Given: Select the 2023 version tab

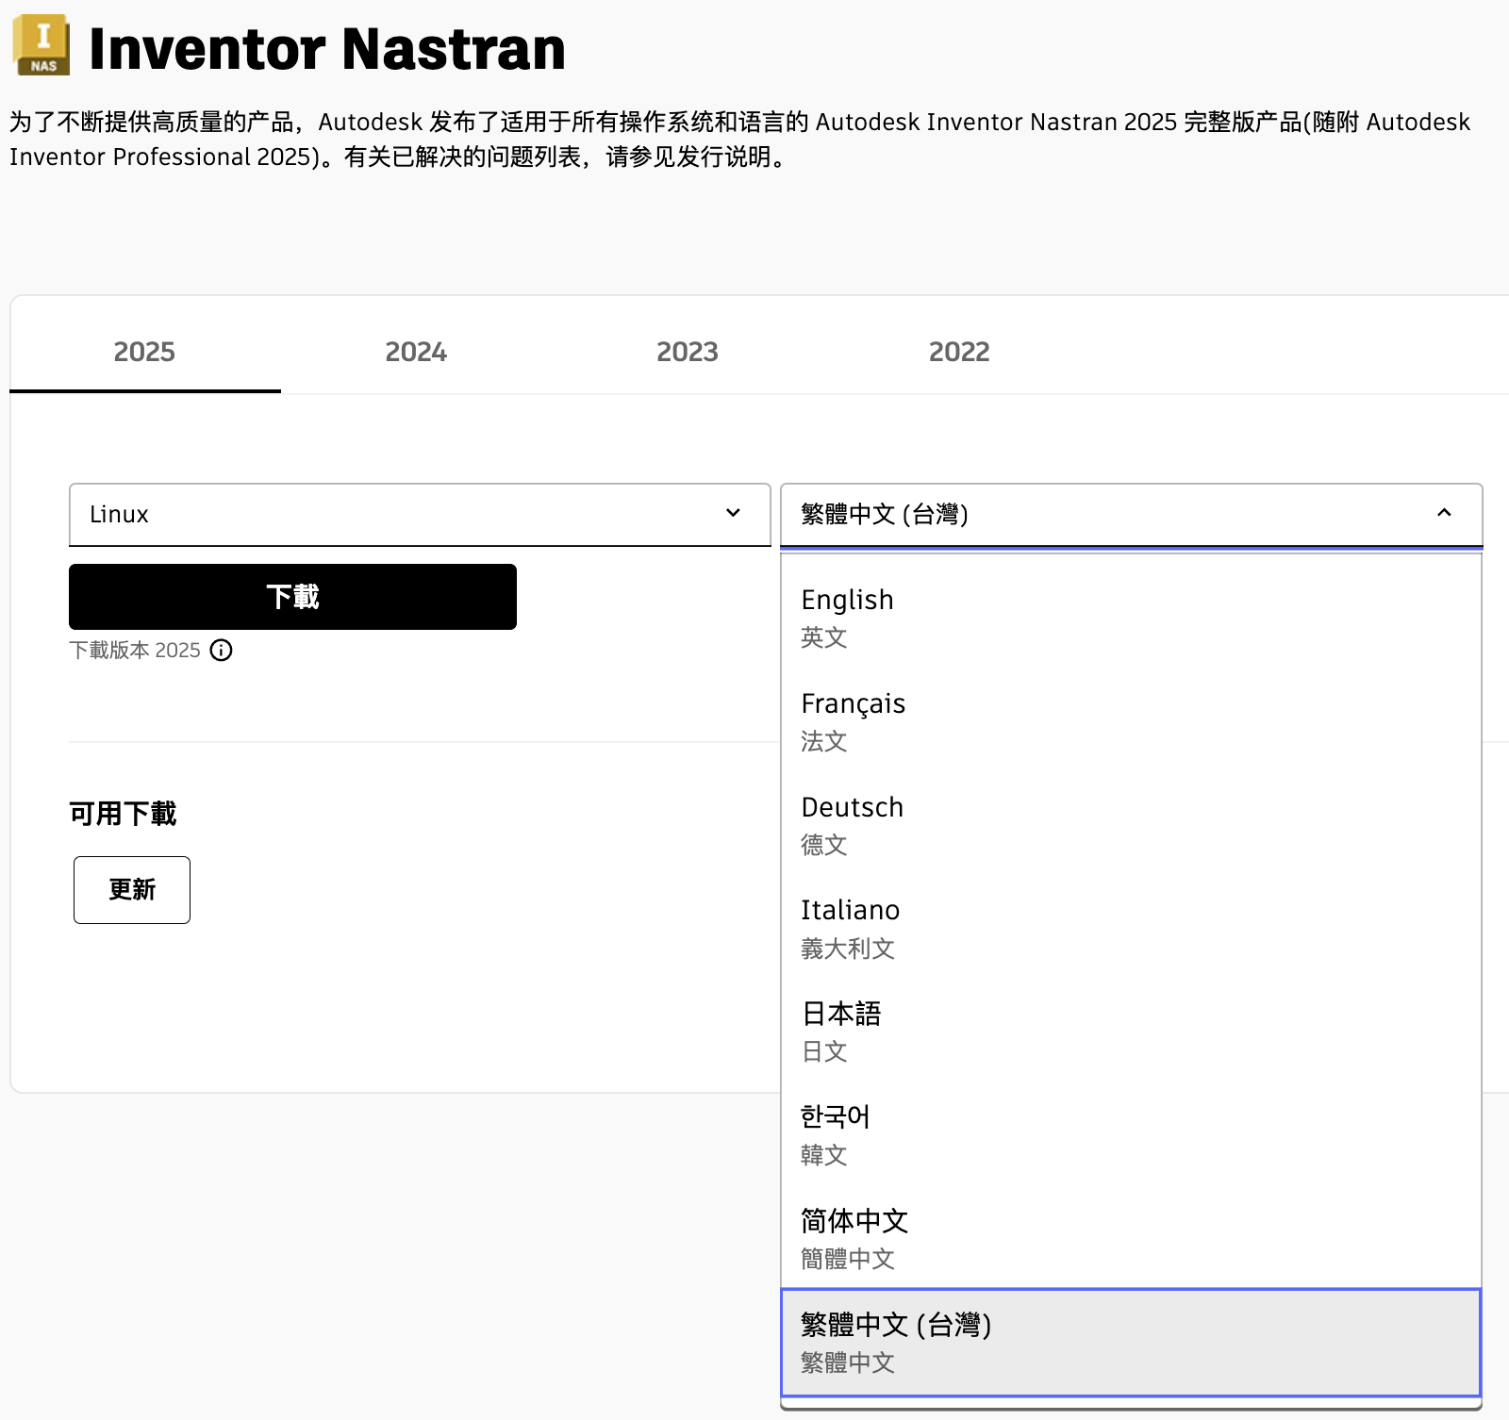Looking at the screenshot, I should point(688,352).
